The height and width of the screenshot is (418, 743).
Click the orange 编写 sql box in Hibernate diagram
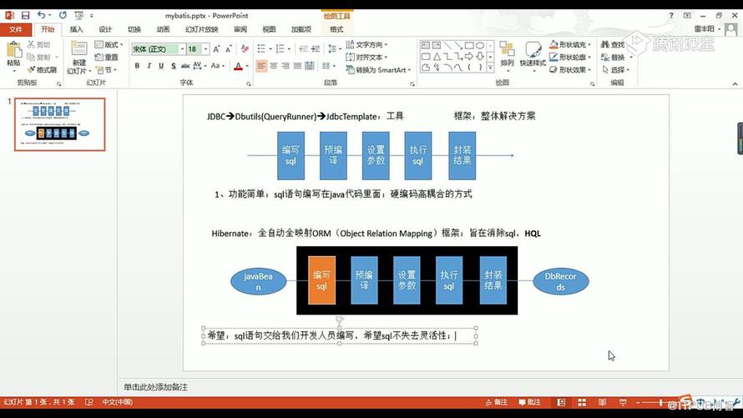[x=321, y=280]
